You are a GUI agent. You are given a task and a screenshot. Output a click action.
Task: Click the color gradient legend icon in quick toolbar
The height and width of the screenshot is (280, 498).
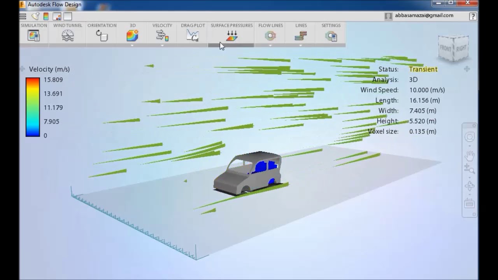(46, 16)
